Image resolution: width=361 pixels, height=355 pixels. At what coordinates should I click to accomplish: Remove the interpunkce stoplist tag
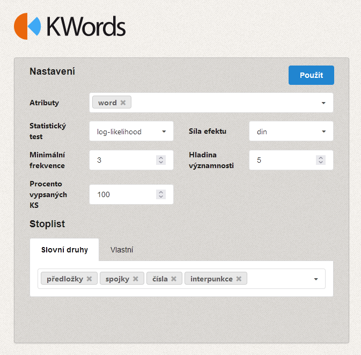click(x=239, y=279)
